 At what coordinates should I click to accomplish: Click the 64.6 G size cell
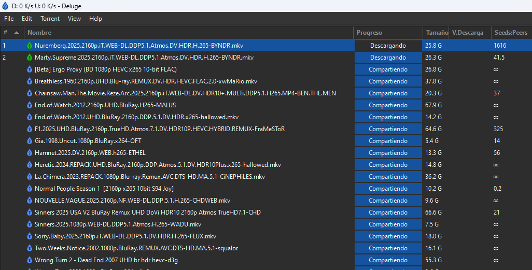(433, 129)
